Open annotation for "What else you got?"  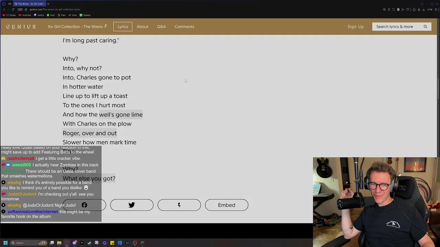(89, 178)
